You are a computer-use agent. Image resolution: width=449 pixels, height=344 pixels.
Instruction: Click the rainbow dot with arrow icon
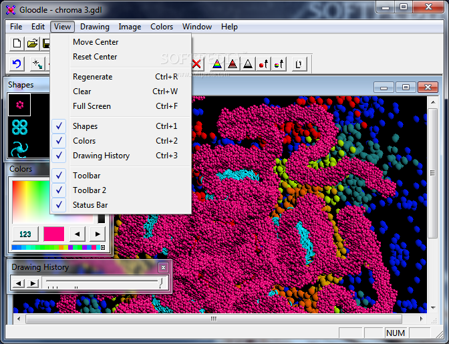279,64
